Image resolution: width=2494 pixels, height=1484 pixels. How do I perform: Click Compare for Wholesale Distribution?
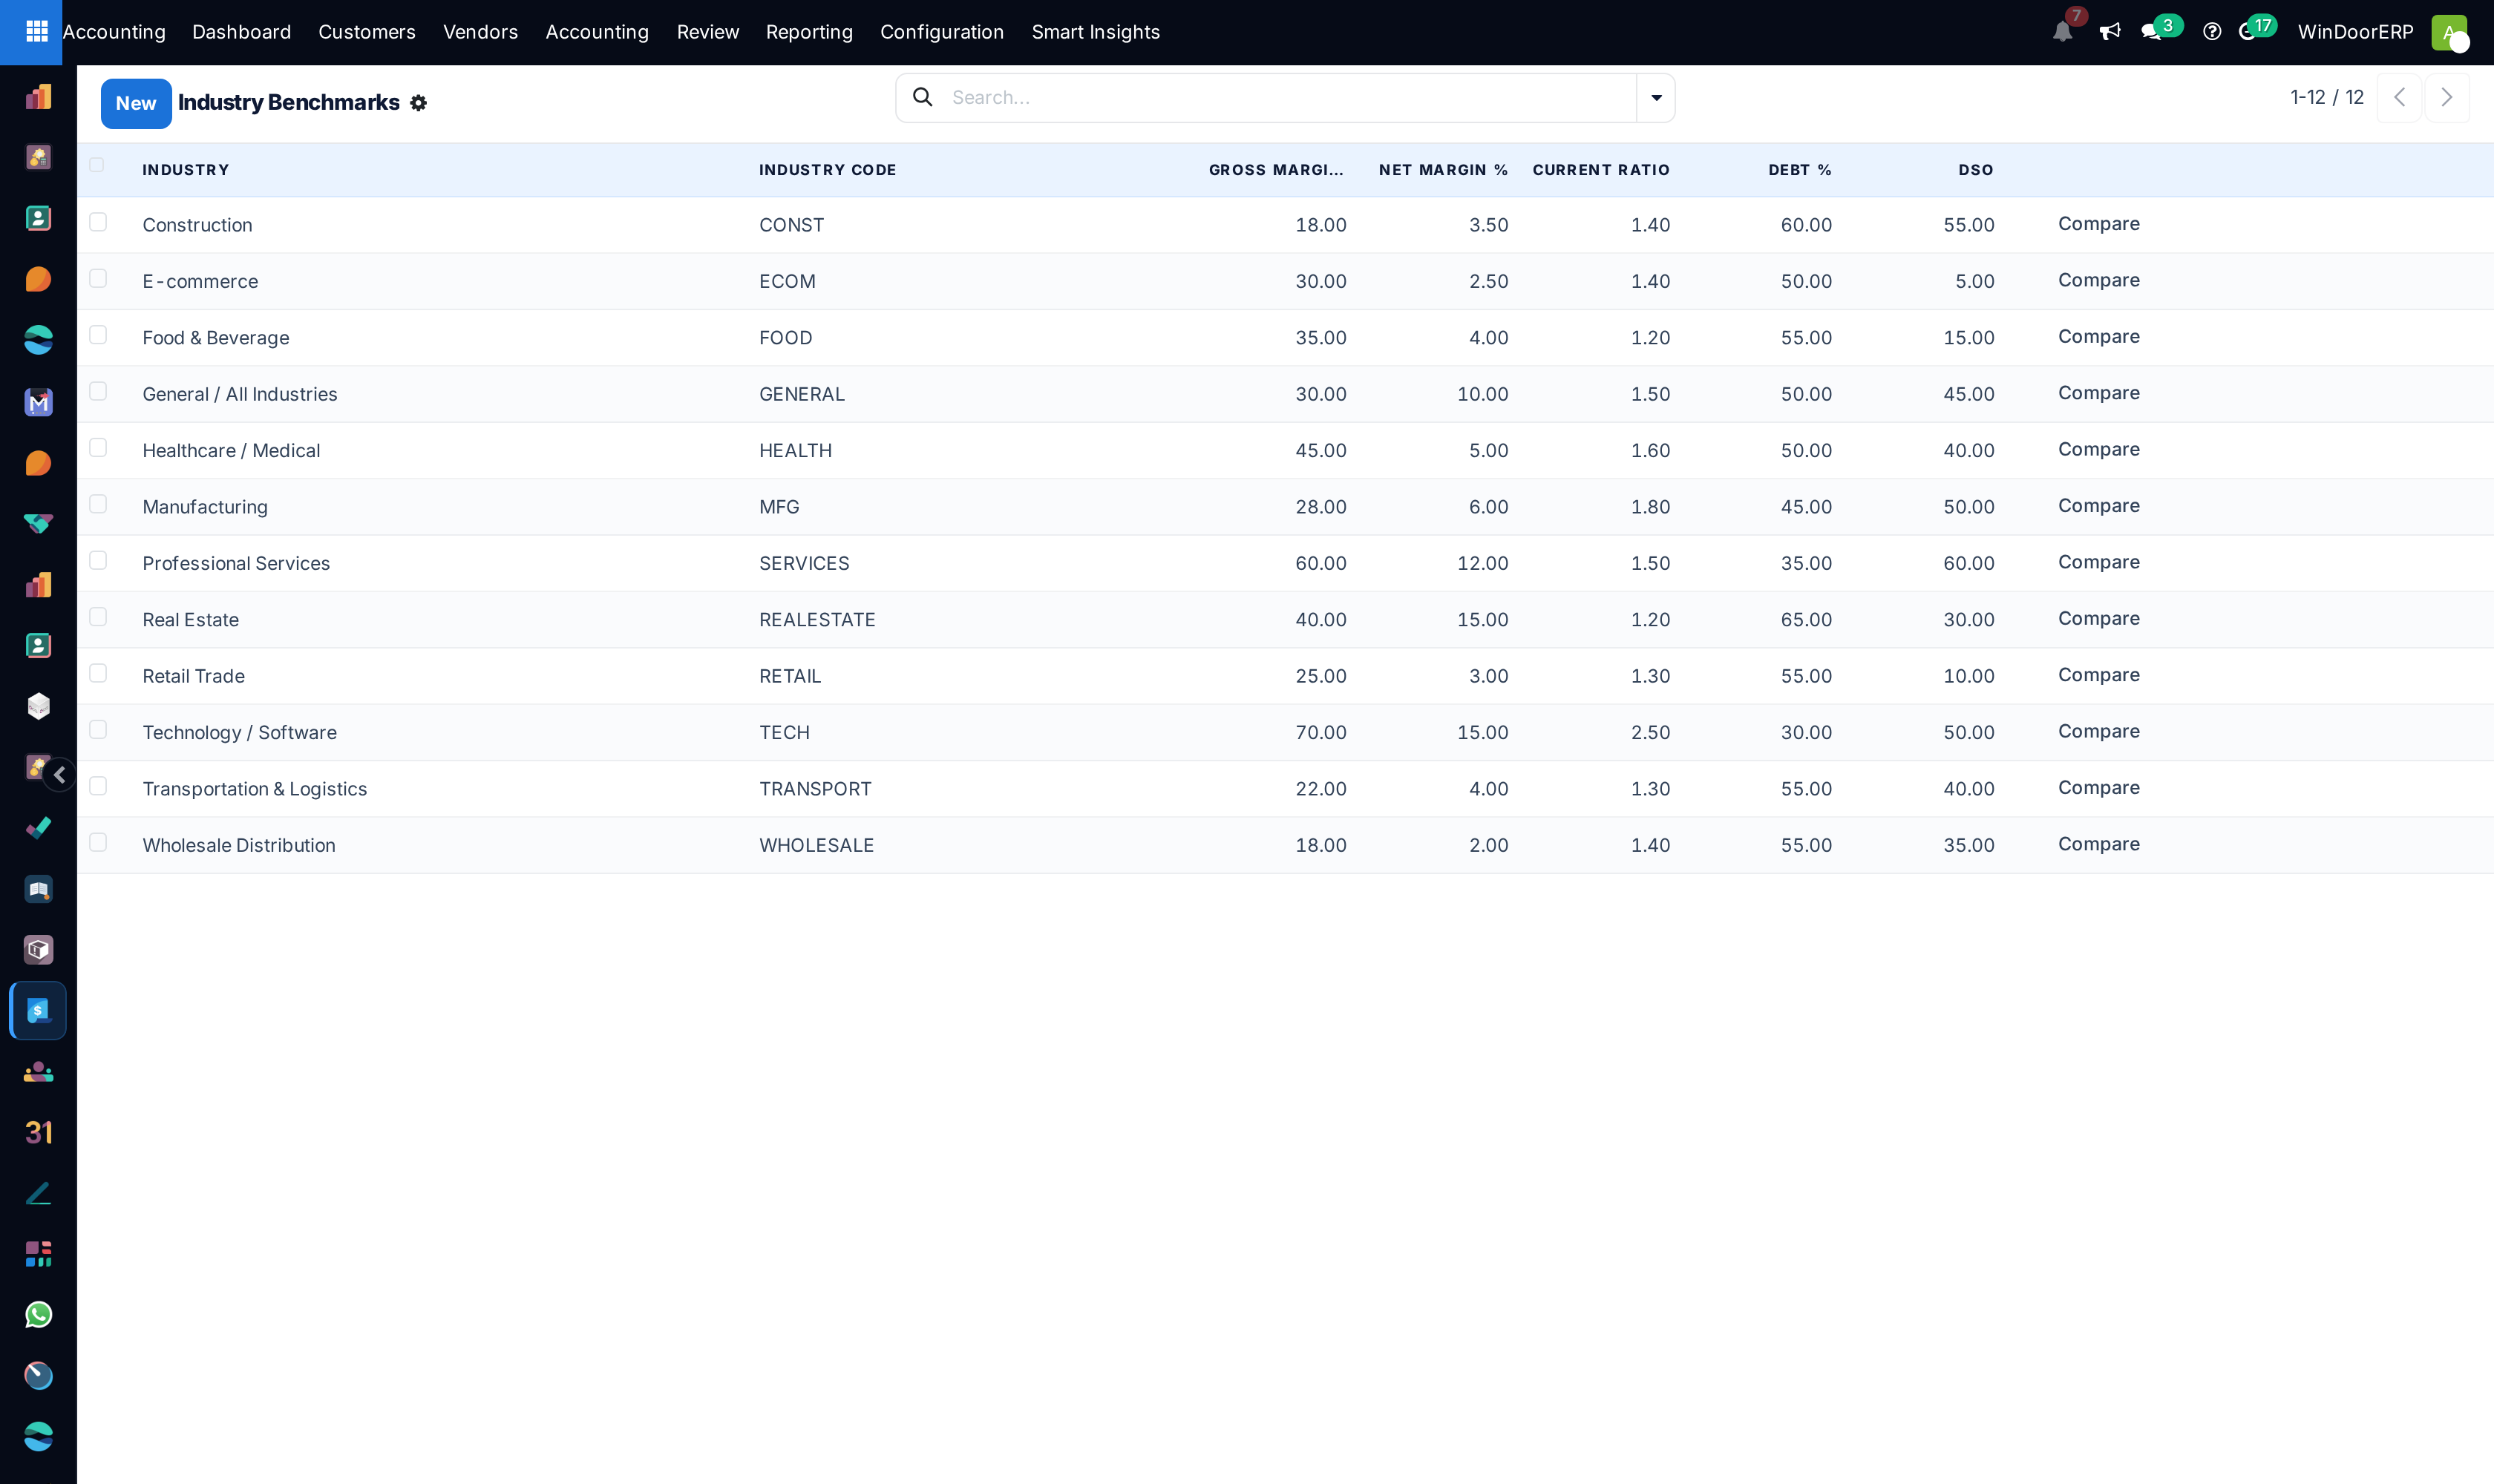point(2099,844)
